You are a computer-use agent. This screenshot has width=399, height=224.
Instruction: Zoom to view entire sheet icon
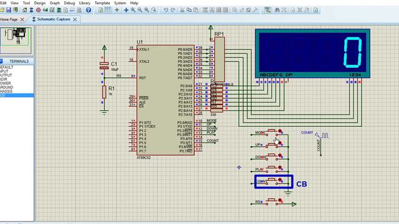[x=147, y=10]
